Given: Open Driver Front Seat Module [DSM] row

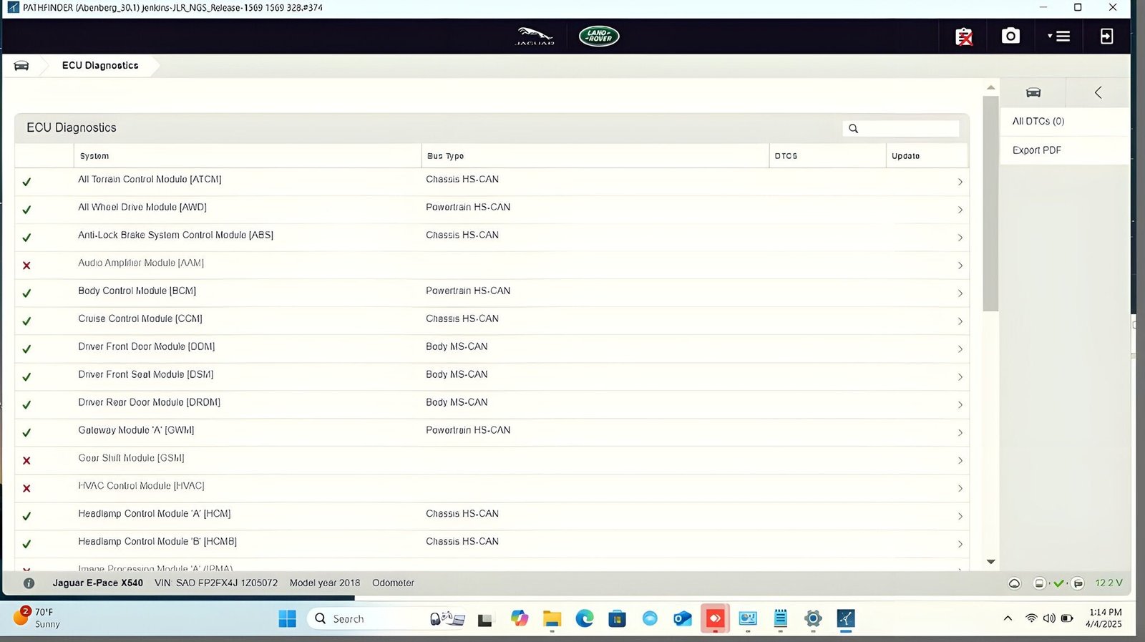Looking at the screenshot, I should pyautogui.click(x=492, y=377).
